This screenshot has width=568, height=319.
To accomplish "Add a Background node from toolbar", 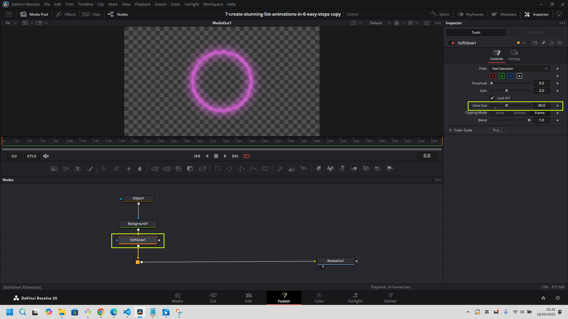I will (54, 169).
